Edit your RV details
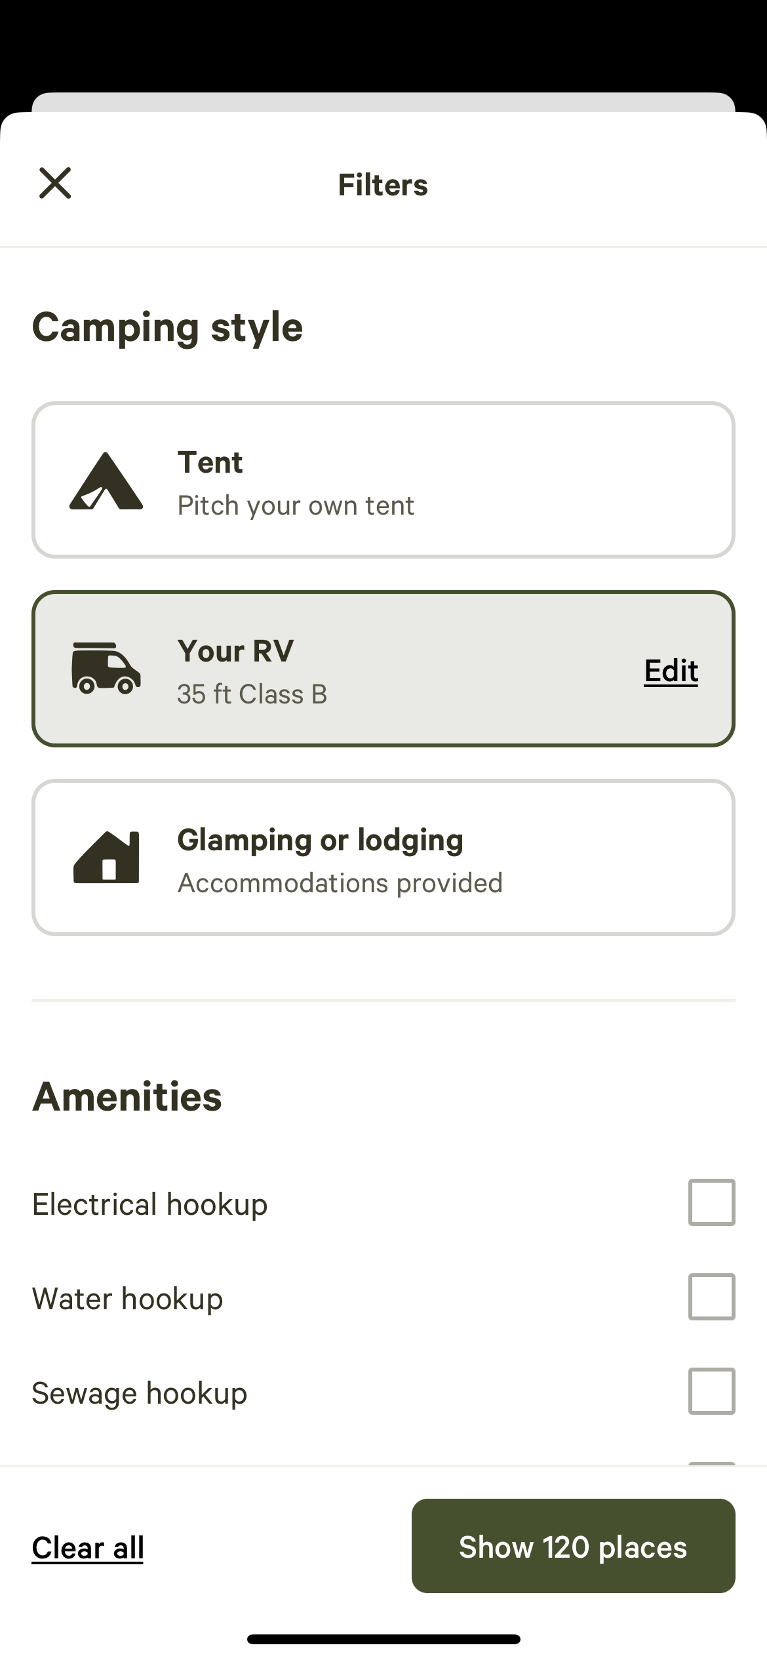This screenshot has height=1660, width=767. 671,670
